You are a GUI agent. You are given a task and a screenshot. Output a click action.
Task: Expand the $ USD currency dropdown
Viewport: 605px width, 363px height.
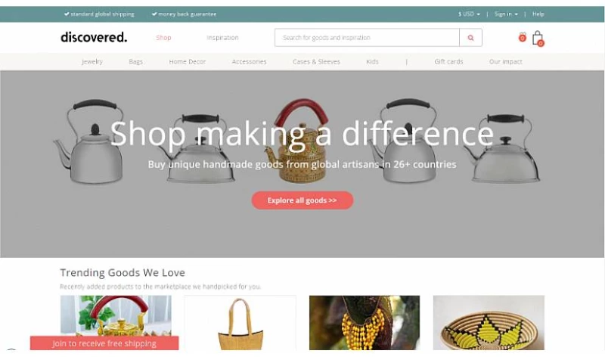(469, 14)
